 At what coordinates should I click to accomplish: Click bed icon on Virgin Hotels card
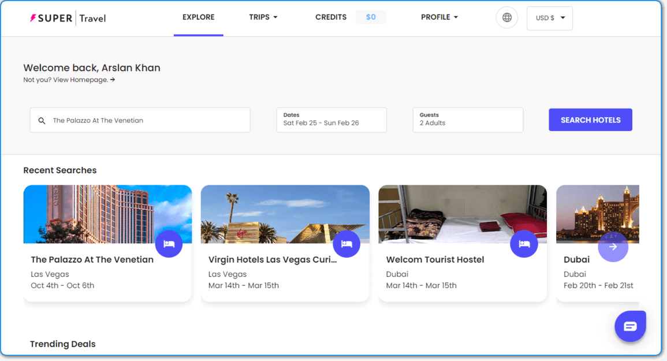[346, 244]
